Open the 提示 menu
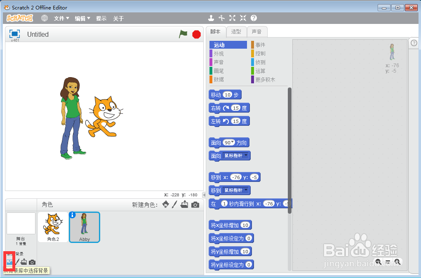Image resolution: width=421 pixels, height=278 pixels. pos(101,18)
